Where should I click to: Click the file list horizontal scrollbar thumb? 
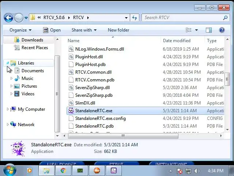click(123, 136)
